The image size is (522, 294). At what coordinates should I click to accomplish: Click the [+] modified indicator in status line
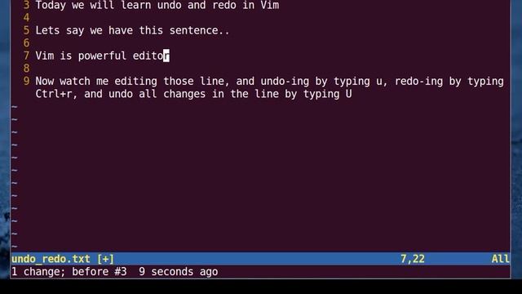105,259
